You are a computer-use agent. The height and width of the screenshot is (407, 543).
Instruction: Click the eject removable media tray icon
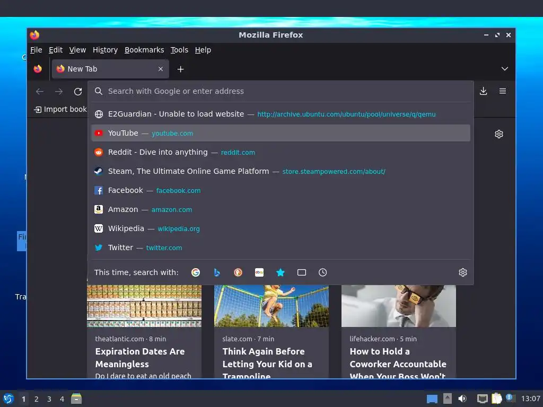[x=448, y=399]
